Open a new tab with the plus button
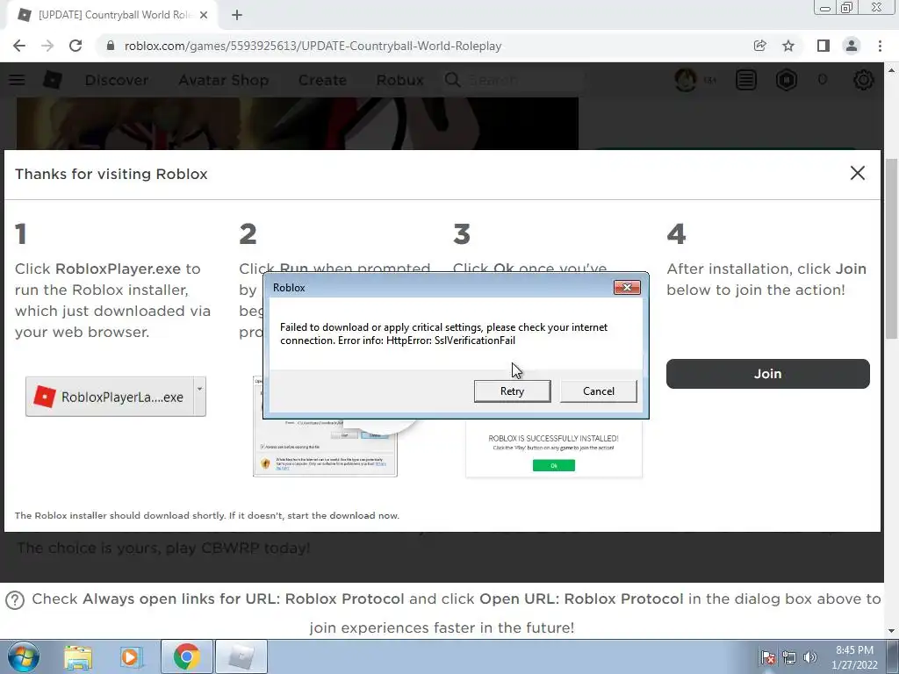 (237, 15)
